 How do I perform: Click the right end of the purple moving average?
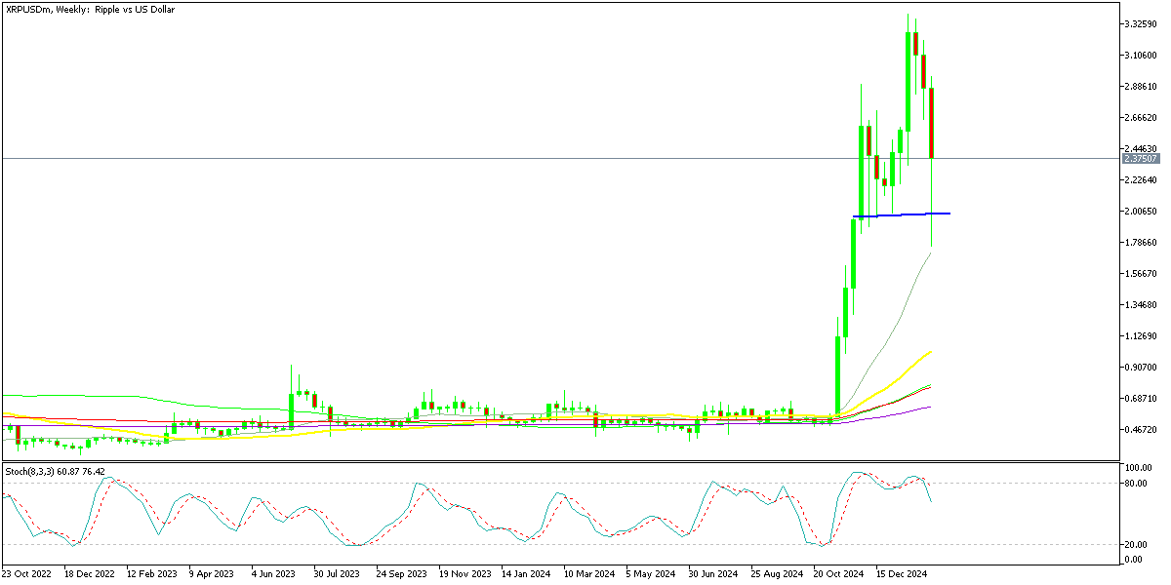click(929, 407)
